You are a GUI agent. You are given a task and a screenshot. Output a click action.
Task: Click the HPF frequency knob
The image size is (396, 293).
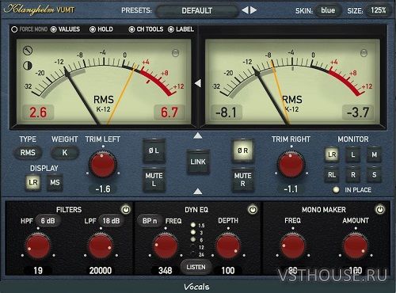[38, 246]
